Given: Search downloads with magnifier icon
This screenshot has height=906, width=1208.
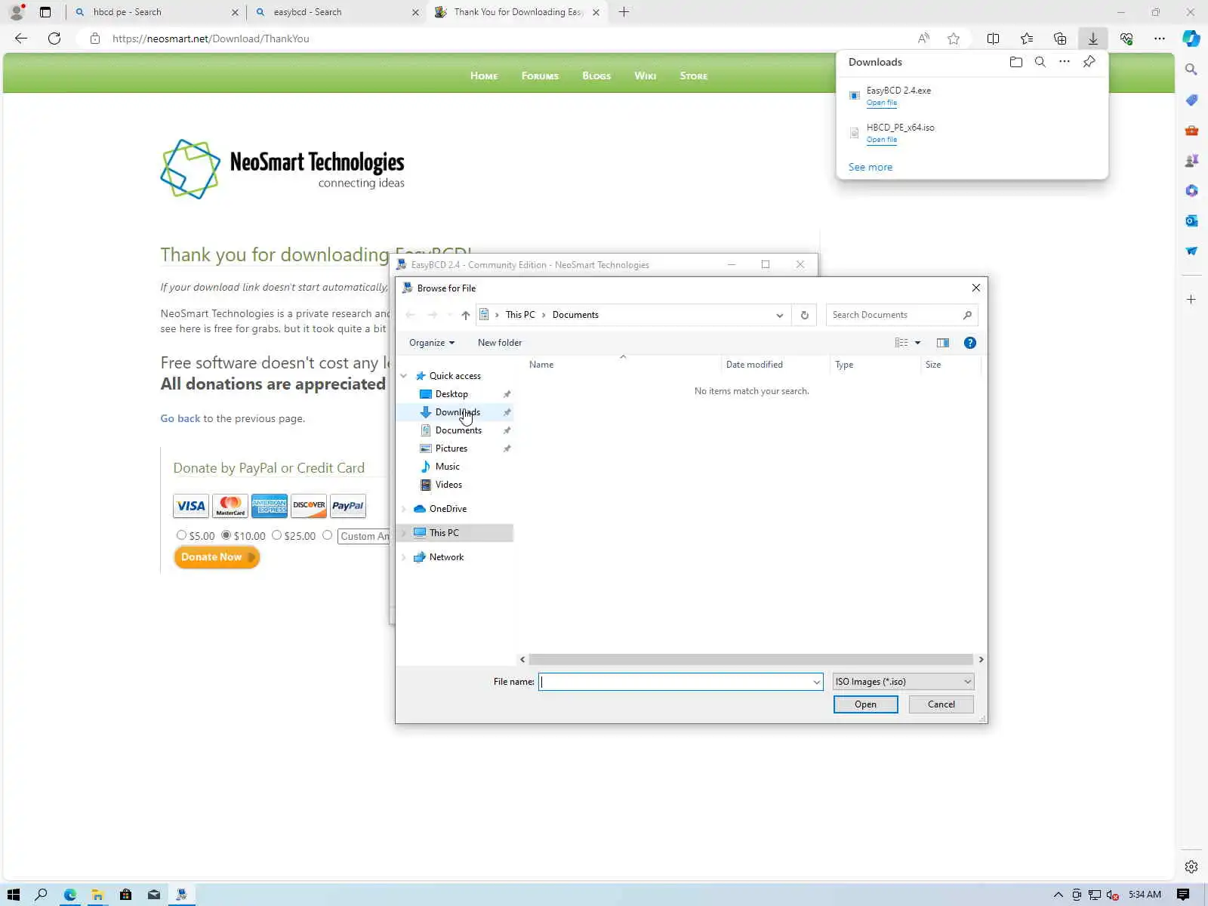Looking at the screenshot, I should click(1040, 62).
